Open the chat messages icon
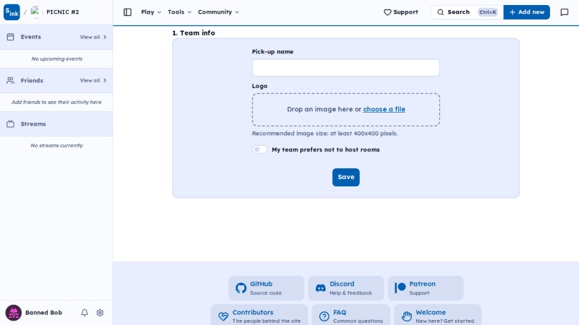Screen dimensions: 579x325 (565, 12)
